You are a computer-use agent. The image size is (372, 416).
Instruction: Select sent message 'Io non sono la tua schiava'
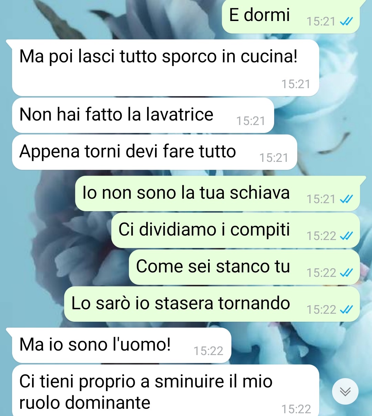pyautogui.click(x=217, y=194)
